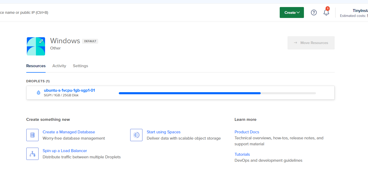Click DevOps and development guidelines text
This screenshot has height=169, width=368.
tap(269, 160)
